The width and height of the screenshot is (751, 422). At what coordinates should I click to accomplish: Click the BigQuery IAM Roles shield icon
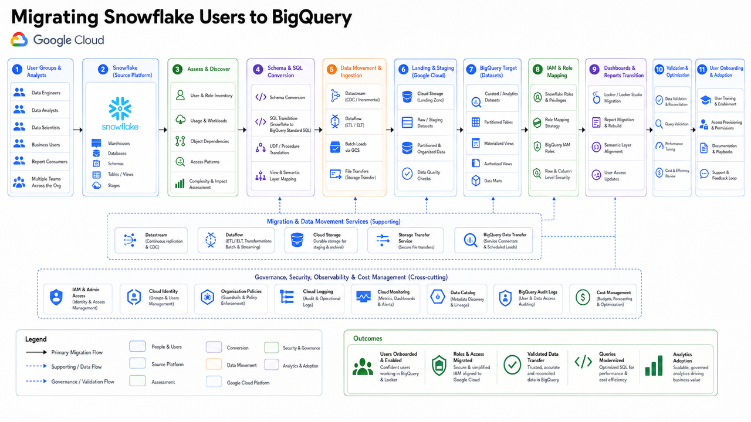click(537, 147)
